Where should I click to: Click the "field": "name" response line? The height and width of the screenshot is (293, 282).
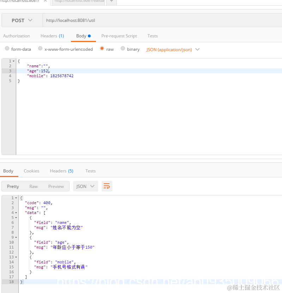point(52,222)
